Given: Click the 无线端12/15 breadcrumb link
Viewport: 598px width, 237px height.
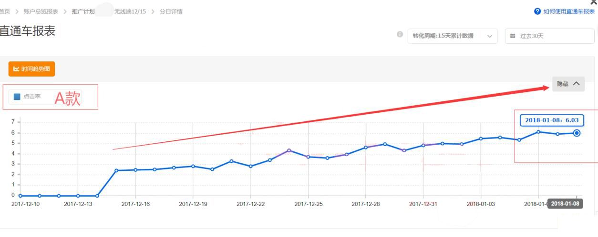Looking at the screenshot, I should [x=130, y=11].
